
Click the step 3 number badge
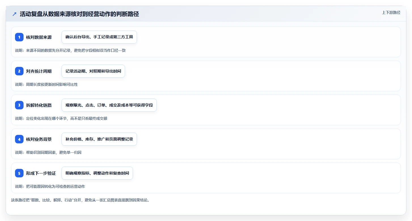pyautogui.click(x=19, y=105)
